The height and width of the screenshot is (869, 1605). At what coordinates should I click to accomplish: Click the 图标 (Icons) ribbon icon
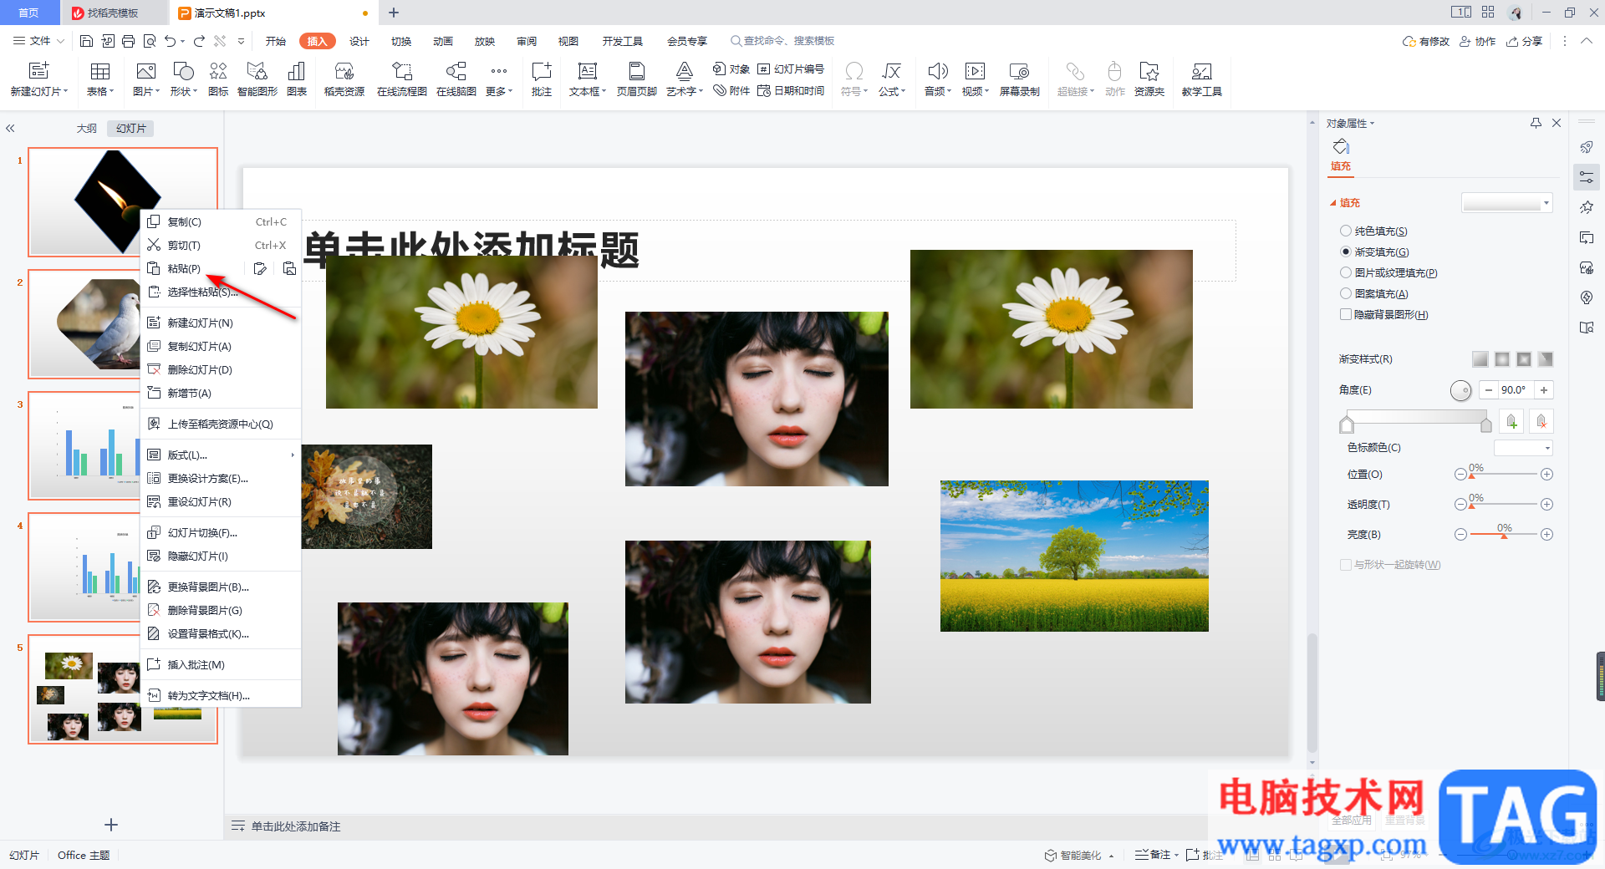pos(218,79)
